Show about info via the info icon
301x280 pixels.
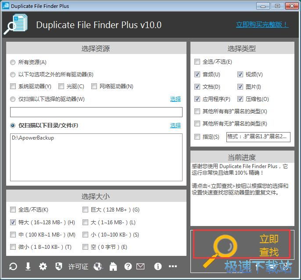coord(158,266)
